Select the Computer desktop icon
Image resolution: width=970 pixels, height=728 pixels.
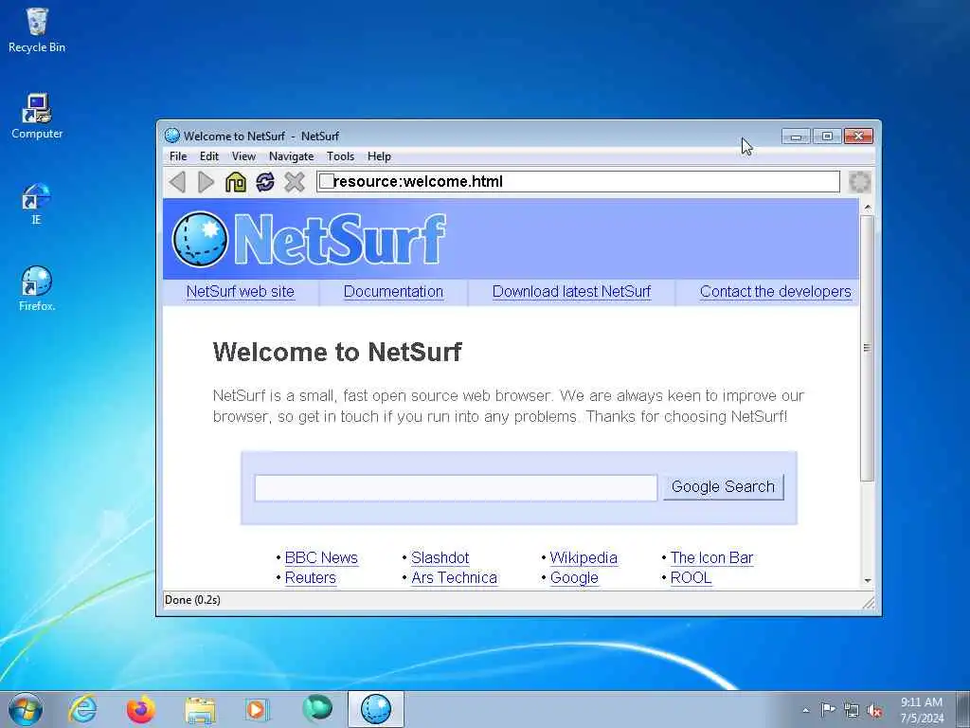point(37,117)
